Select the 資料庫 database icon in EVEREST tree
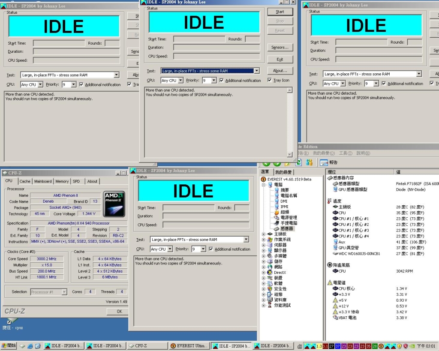This screenshot has height=351, width=439. pos(270,300)
